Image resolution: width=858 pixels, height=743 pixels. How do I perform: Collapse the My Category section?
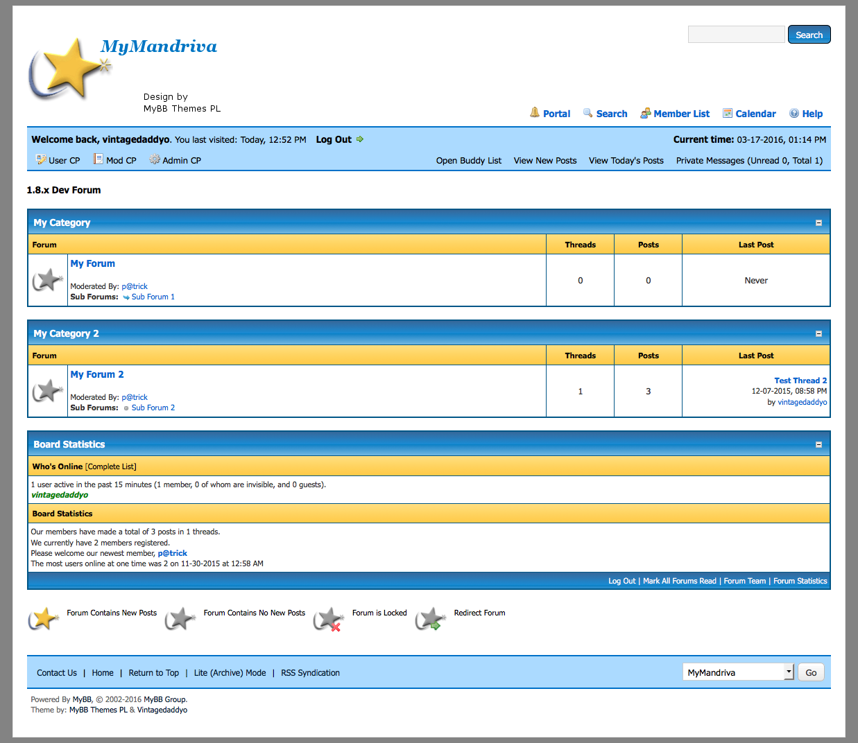click(x=818, y=222)
